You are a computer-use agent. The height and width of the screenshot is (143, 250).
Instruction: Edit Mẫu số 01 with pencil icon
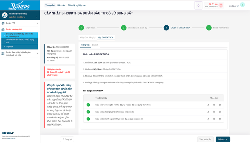(208, 105)
